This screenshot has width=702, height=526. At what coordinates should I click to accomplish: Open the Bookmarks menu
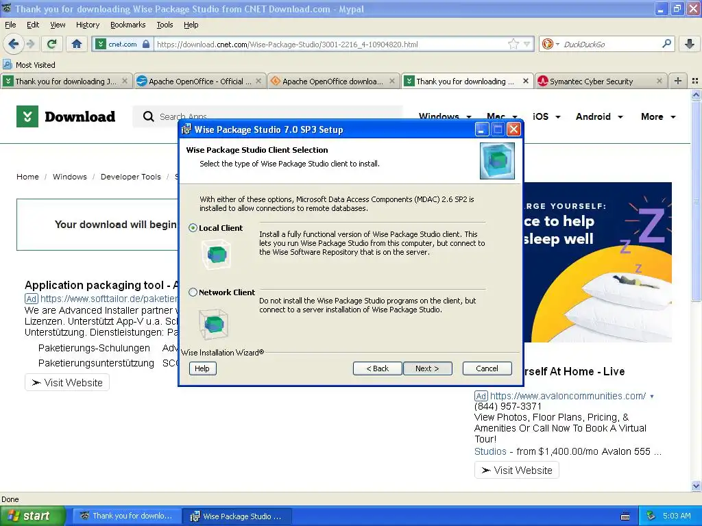coord(128,25)
